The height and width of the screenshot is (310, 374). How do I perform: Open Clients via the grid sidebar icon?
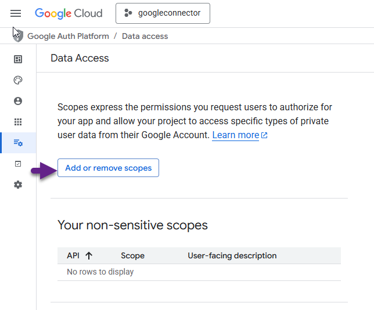tap(18, 122)
